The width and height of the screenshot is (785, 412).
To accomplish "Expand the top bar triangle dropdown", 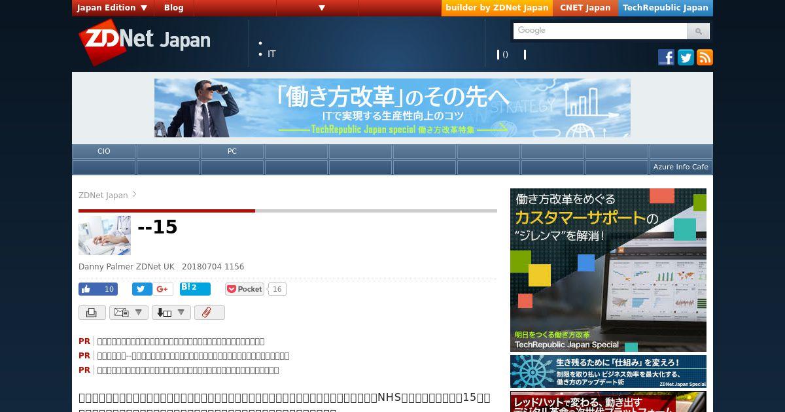I will coord(321,8).
